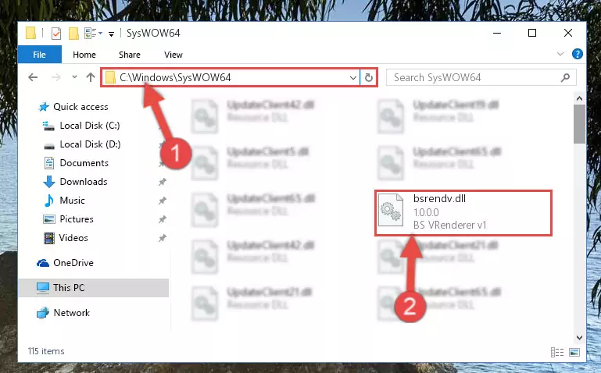Open the File menu
This screenshot has height=373, width=601.
(40, 55)
